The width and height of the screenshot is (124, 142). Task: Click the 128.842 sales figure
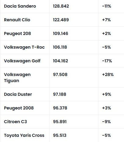coord(61,6)
